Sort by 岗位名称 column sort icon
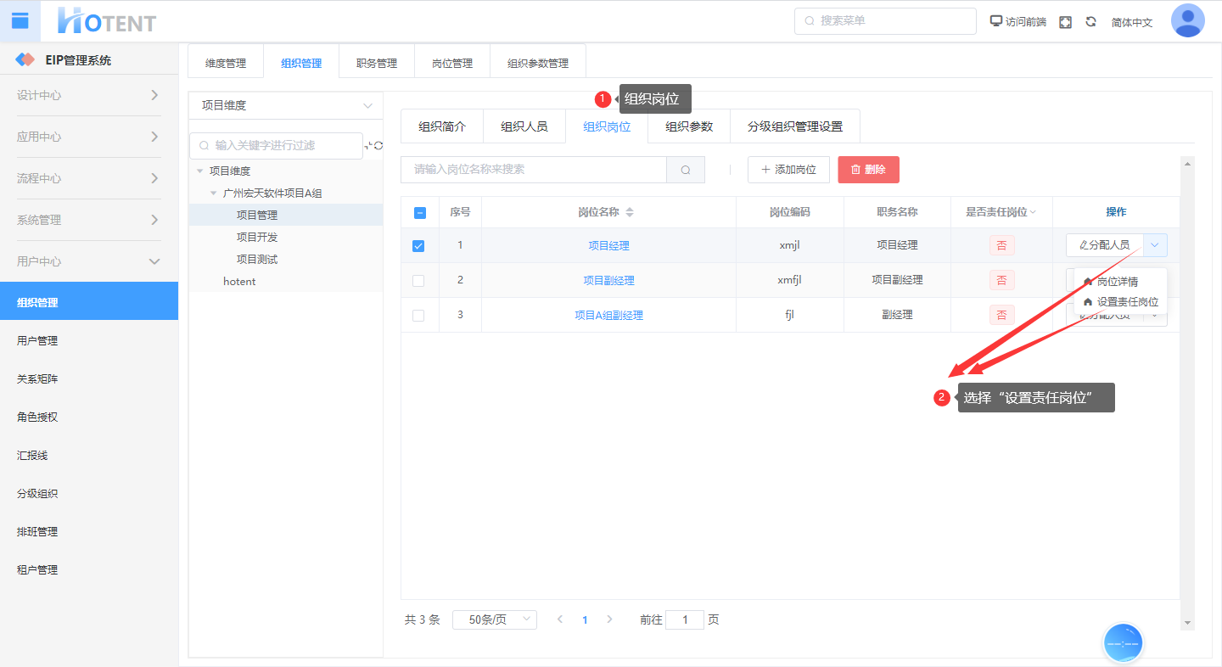This screenshot has width=1222, height=667. click(630, 212)
